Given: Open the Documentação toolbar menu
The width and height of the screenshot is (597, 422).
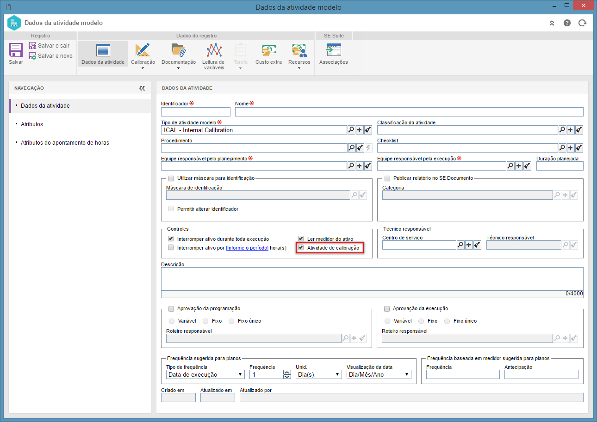Looking at the screenshot, I should click(178, 56).
